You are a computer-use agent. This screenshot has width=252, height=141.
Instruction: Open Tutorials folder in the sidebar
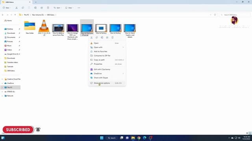tap(10, 67)
